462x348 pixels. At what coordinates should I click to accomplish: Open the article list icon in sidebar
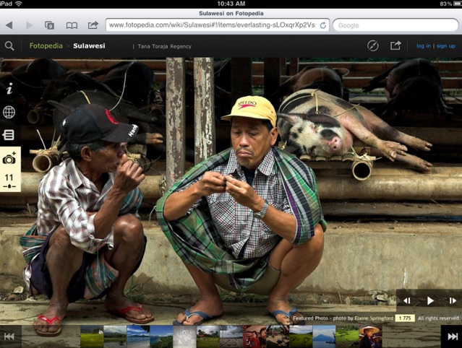point(8,135)
